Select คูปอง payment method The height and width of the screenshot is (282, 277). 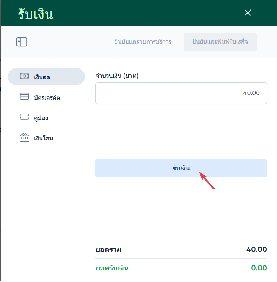(x=46, y=117)
